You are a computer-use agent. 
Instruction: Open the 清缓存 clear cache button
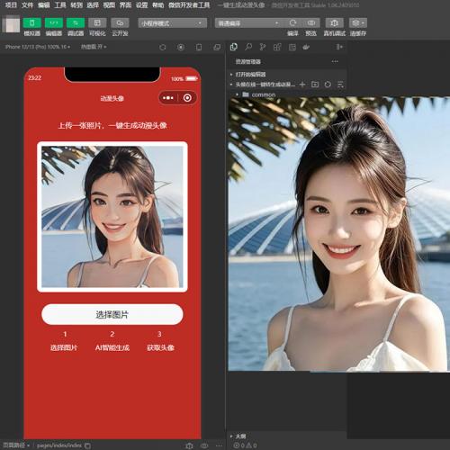tap(358, 22)
